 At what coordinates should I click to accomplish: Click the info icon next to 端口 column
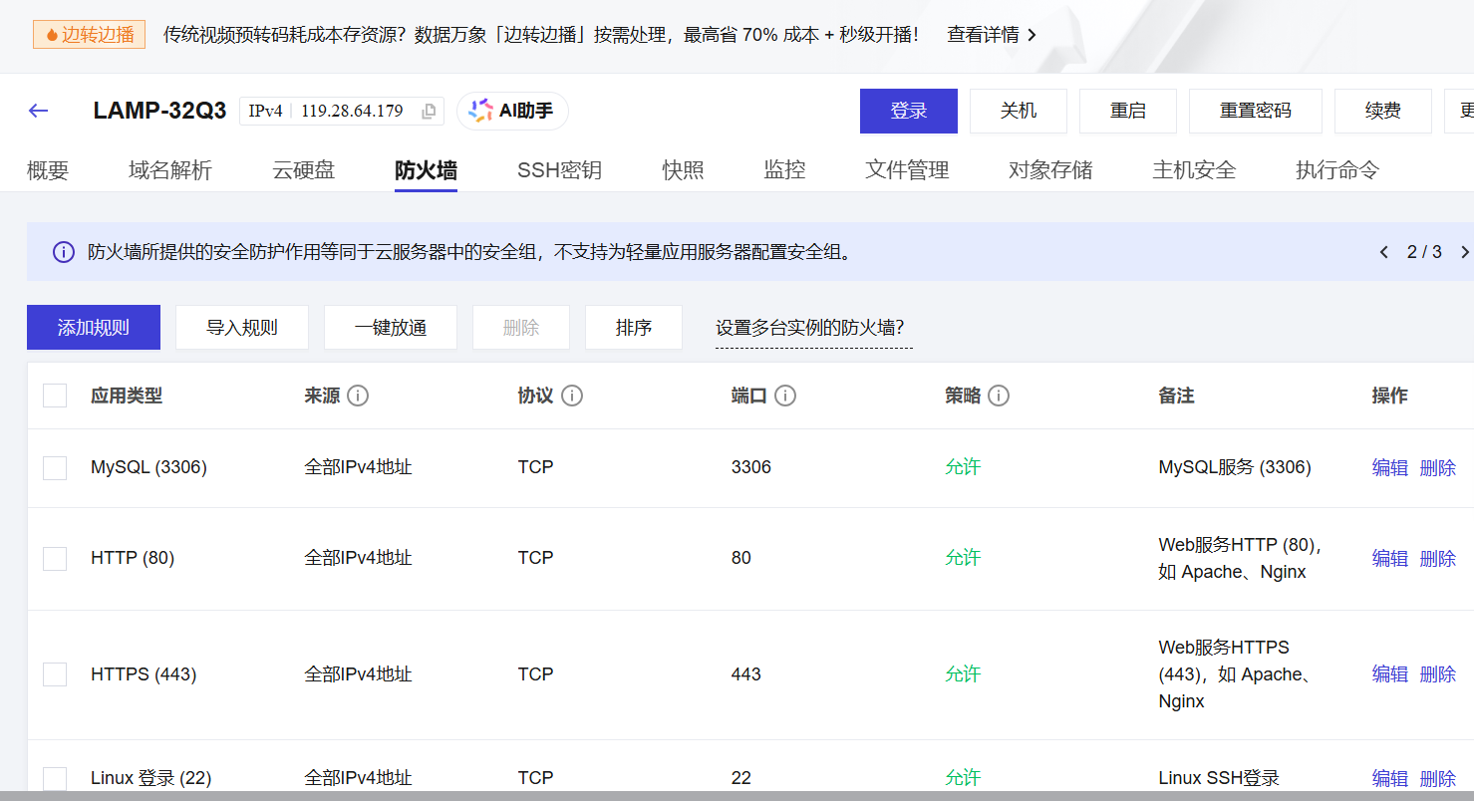(x=786, y=396)
